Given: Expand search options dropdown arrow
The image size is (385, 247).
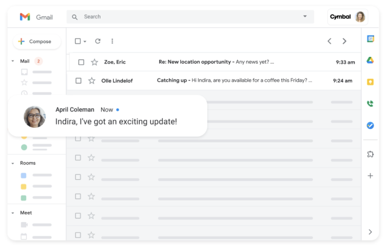Looking at the screenshot, I should [305, 16].
